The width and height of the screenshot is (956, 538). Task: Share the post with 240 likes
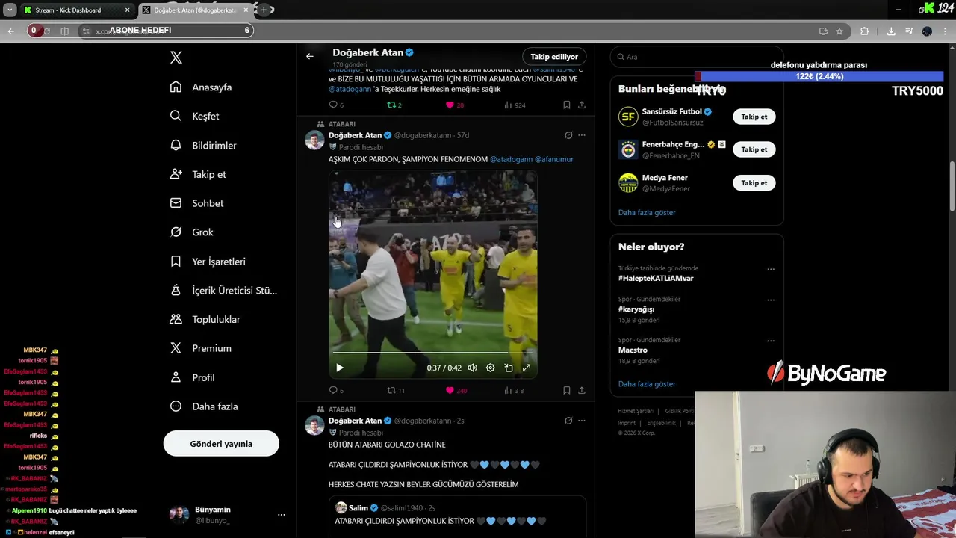[x=582, y=390]
